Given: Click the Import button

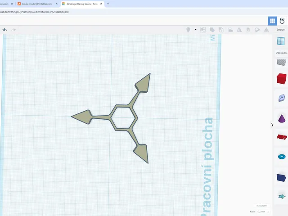Looking at the screenshot, I should point(281,30).
